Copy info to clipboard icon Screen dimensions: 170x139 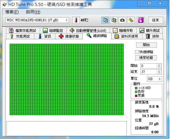105,20
